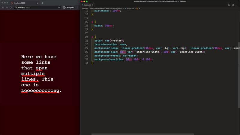Click the 'p' selector on line 20

(92, 22)
